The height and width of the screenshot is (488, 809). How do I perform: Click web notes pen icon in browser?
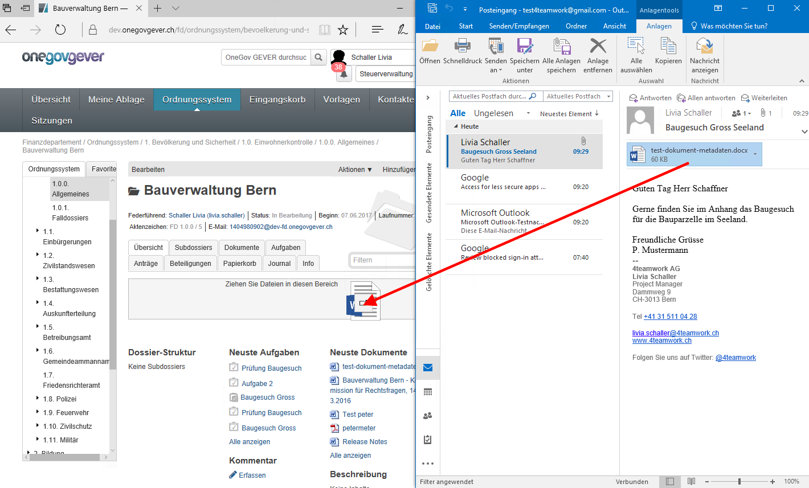point(403,30)
